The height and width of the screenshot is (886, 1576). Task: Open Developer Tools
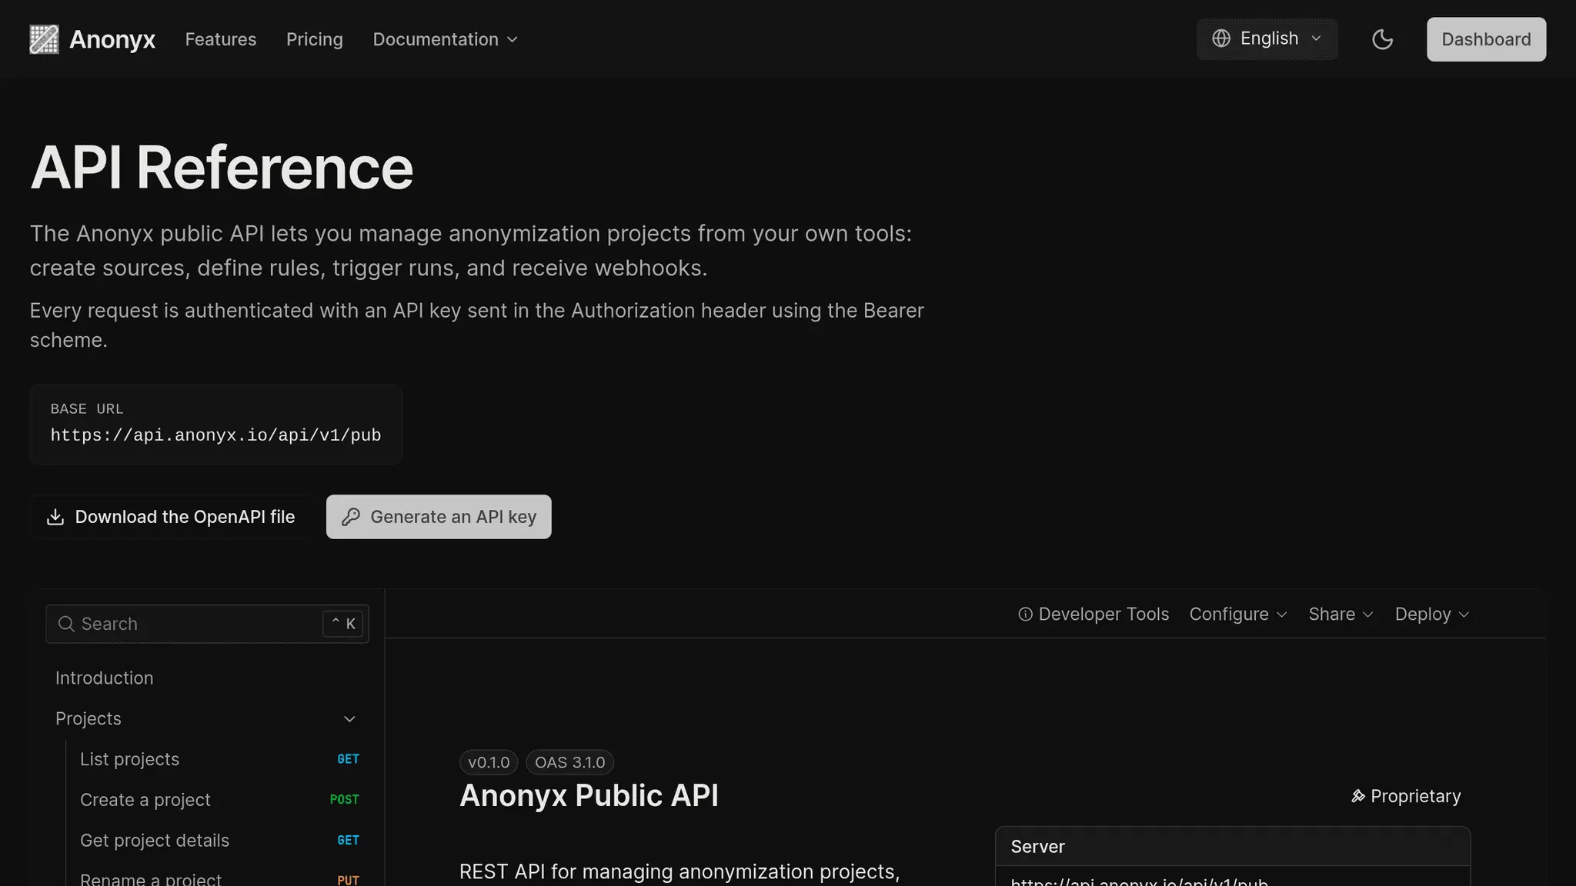tap(1094, 614)
